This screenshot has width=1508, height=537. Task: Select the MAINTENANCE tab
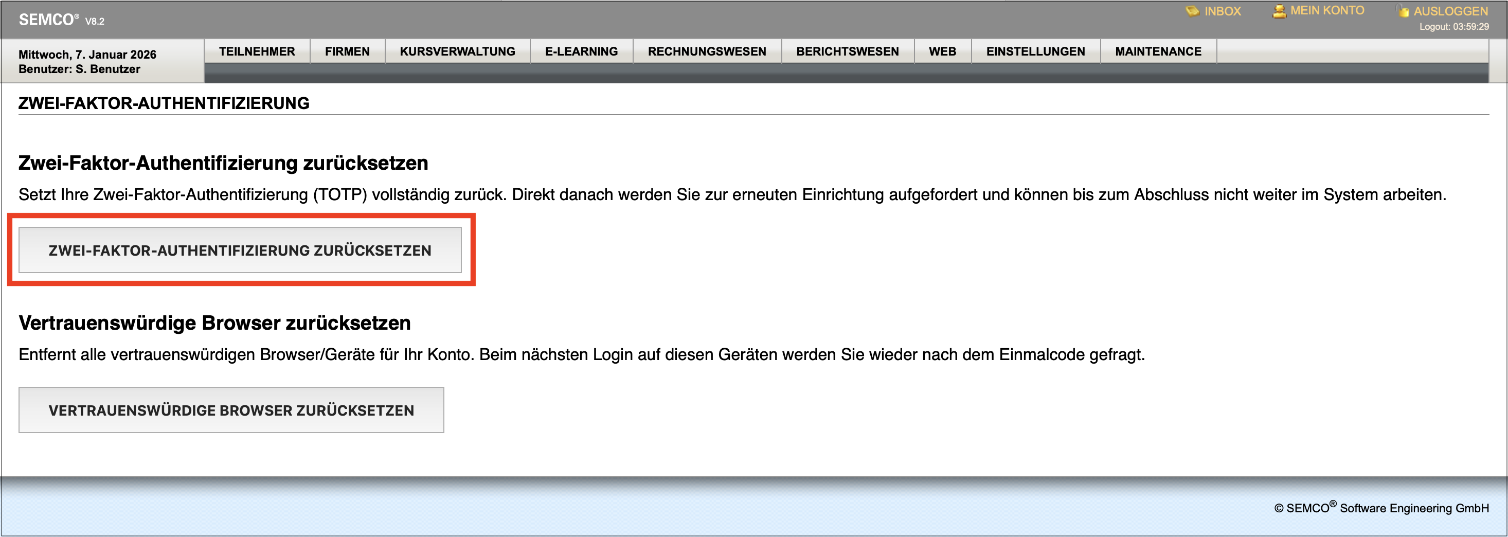[1158, 51]
